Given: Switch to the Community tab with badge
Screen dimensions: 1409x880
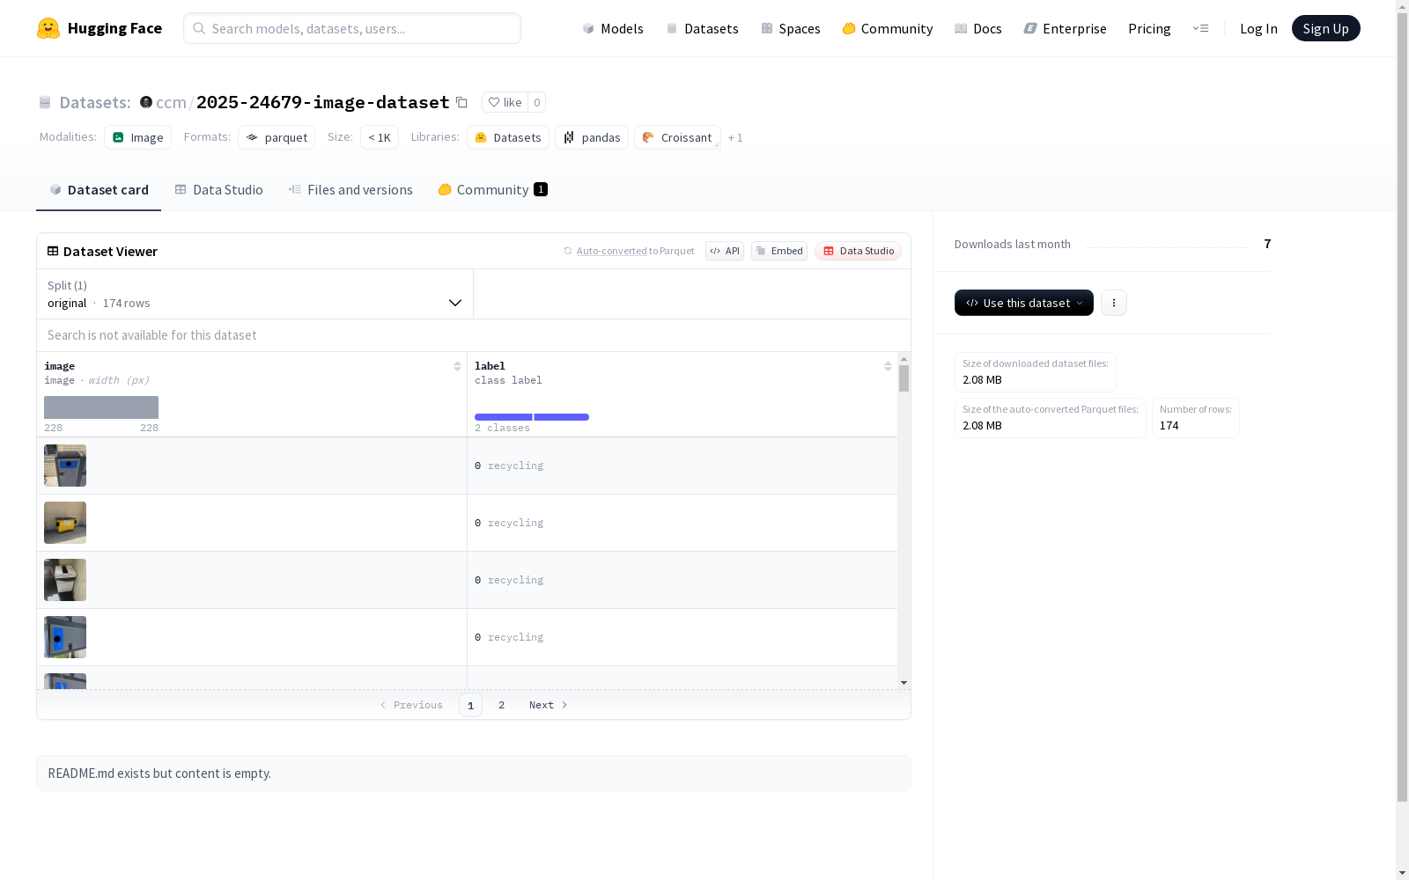Looking at the screenshot, I should point(492,189).
